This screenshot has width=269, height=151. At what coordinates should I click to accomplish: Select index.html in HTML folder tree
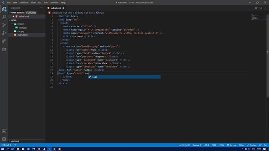point(22,35)
